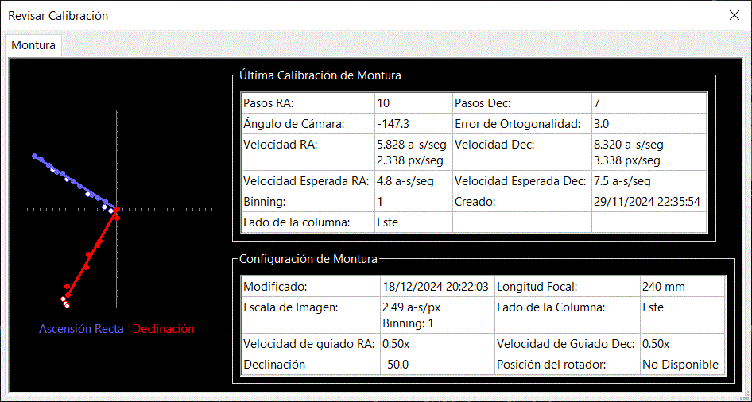
Task: Click the Última Calibración de Montura heading
Action: coord(320,75)
